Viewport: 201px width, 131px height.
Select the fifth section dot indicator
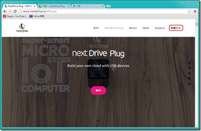189,84
